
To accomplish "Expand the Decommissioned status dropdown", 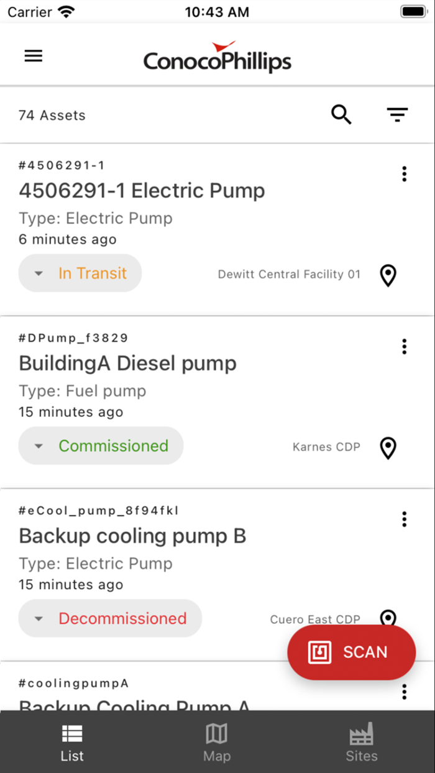I will pyautogui.click(x=38, y=618).
